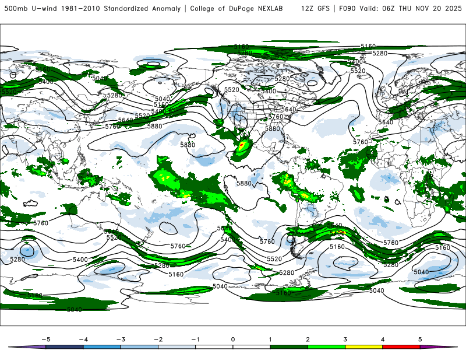Click the colorbar label '3'
The width and height of the screenshot is (466, 350).
tap(345, 339)
